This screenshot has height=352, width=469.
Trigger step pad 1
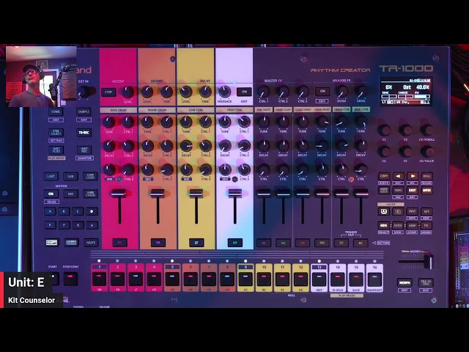100,279
